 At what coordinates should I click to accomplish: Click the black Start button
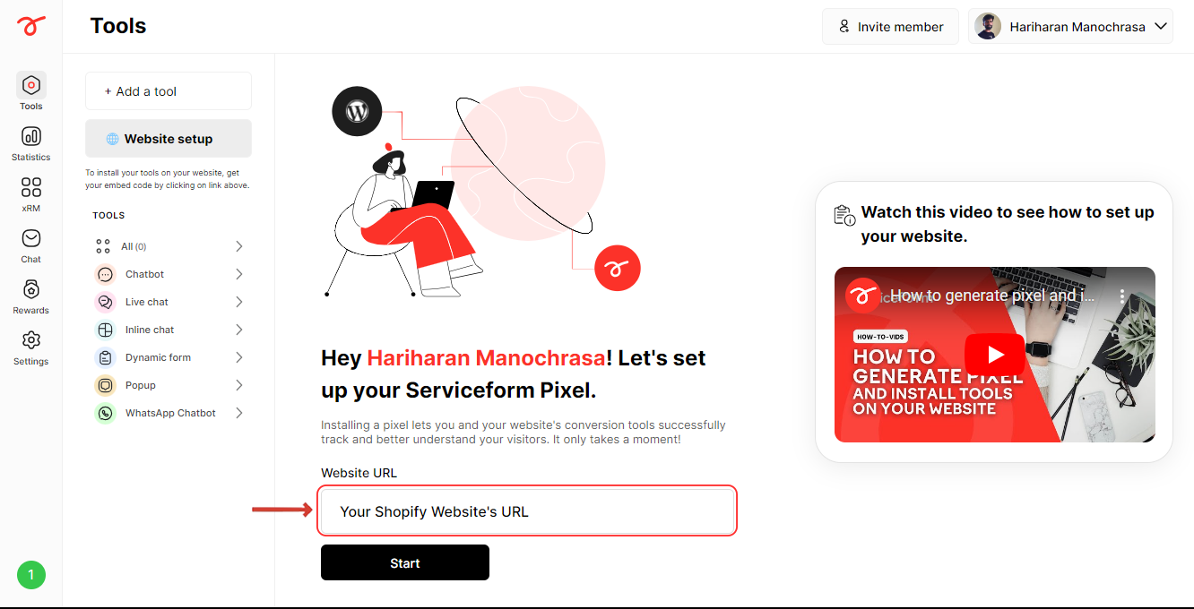(x=405, y=562)
